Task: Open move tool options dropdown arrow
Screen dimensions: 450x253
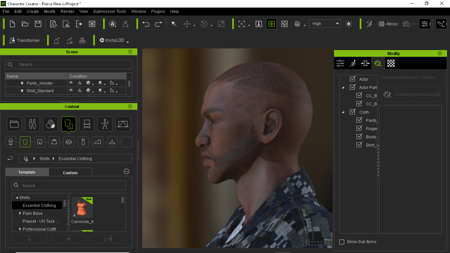Action: tap(194, 25)
